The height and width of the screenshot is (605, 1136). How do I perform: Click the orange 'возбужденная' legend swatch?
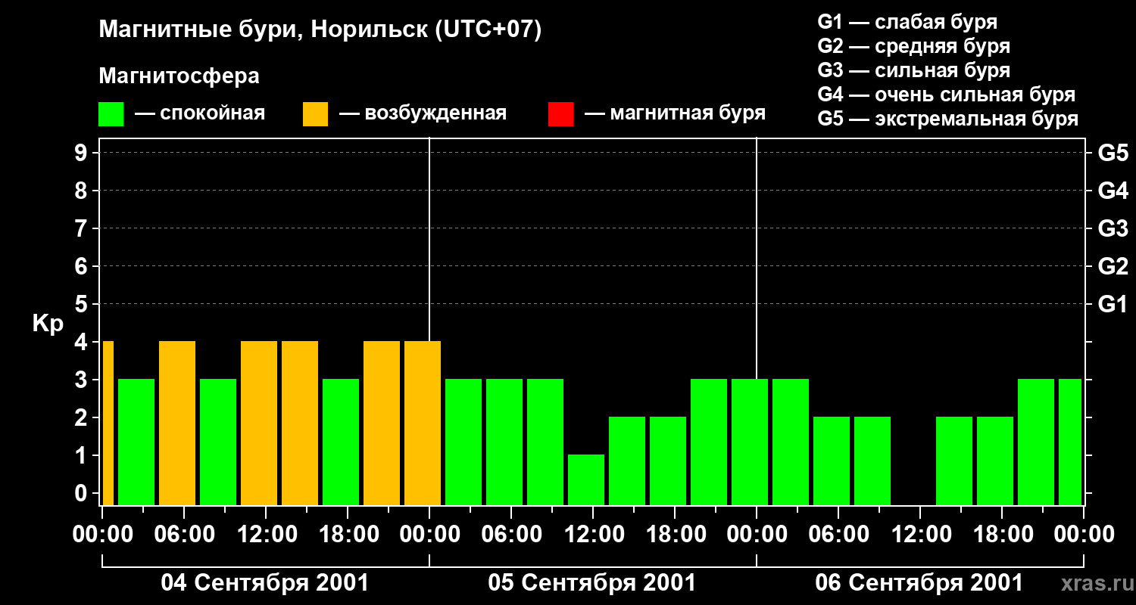point(315,113)
